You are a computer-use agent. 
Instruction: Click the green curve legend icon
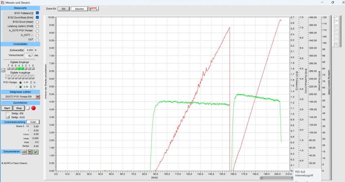pyautogui.click(x=336, y=22)
